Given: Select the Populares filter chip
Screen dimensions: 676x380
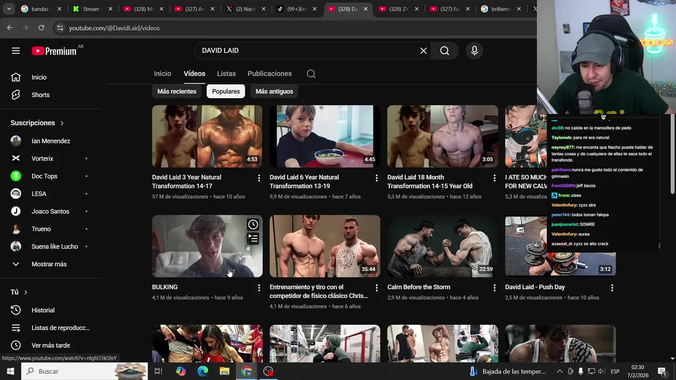Looking at the screenshot, I should [x=226, y=91].
